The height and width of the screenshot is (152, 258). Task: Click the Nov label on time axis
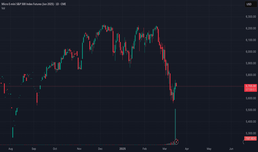tap(79, 149)
